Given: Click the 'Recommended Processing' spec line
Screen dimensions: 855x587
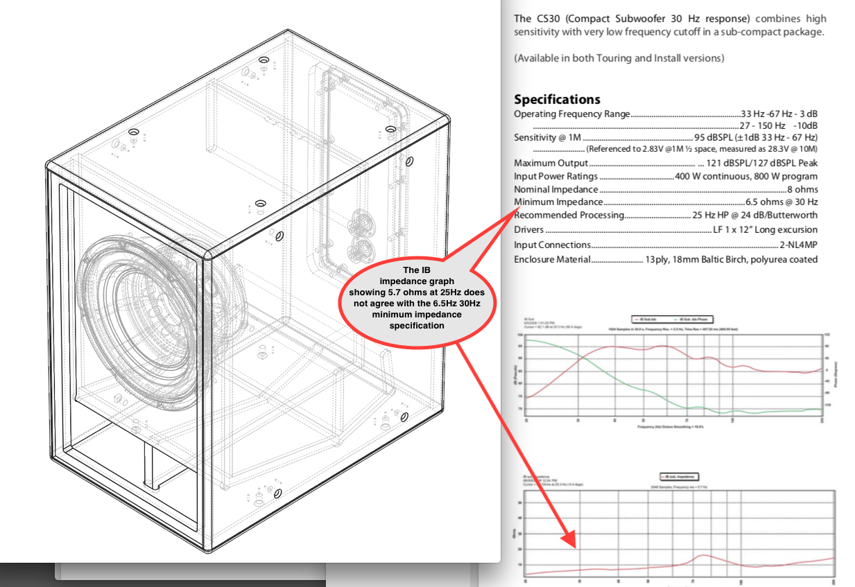Looking at the screenshot, I should click(666, 216).
